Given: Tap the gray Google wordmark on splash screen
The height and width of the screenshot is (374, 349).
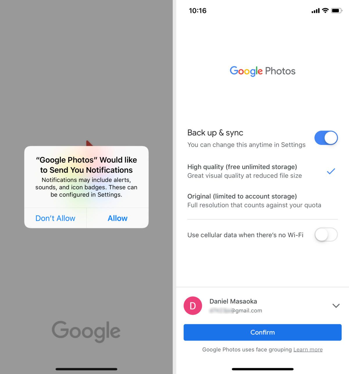Looking at the screenshot, I should pyautogui.click(x=86, y=332).
